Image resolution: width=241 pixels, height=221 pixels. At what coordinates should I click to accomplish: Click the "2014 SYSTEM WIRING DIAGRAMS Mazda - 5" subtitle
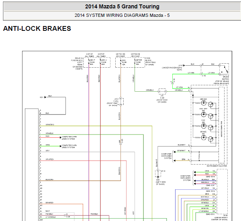122,15
